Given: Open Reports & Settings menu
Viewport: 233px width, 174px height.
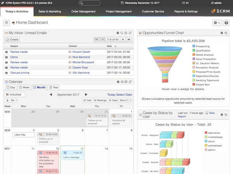Looking at the screenshot, I should pyautogui.click(x=186, y=11).
